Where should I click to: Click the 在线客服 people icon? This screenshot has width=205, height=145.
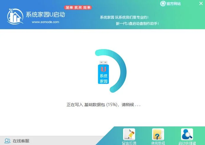pos(7,141)
